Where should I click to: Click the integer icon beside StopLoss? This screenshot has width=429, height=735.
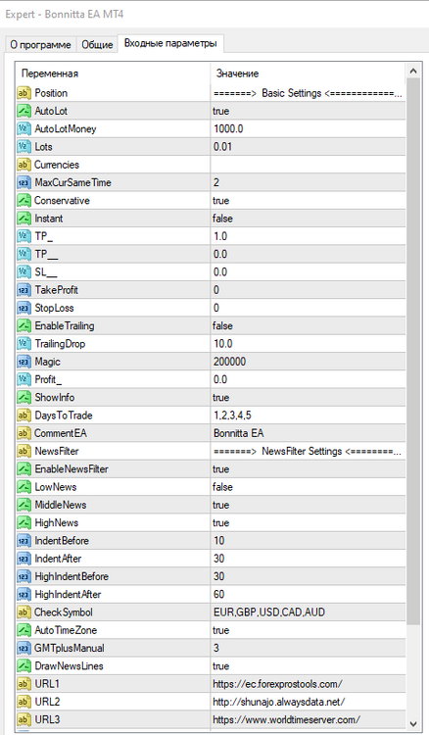point(24,308)
